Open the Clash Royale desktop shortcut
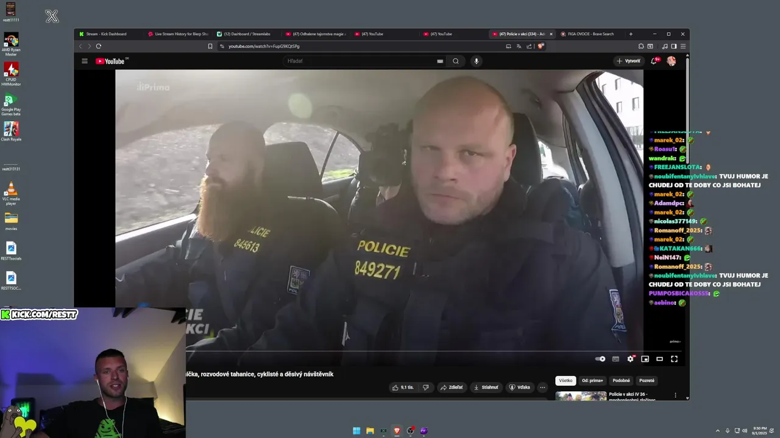The height and width of the screenshot is (438, 780). click(x=11, y=131)
